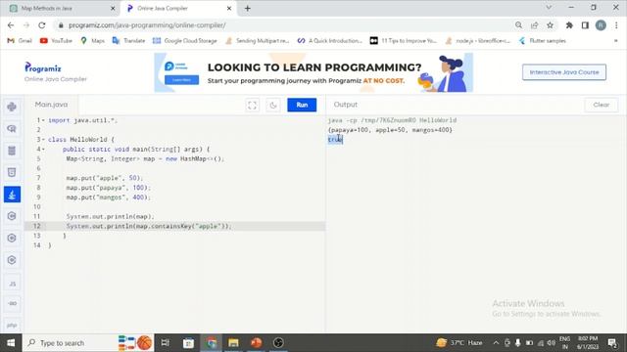Open the SQL database editor icon
The width and height of the screenshot is (627, 352).
click(12, 151)
